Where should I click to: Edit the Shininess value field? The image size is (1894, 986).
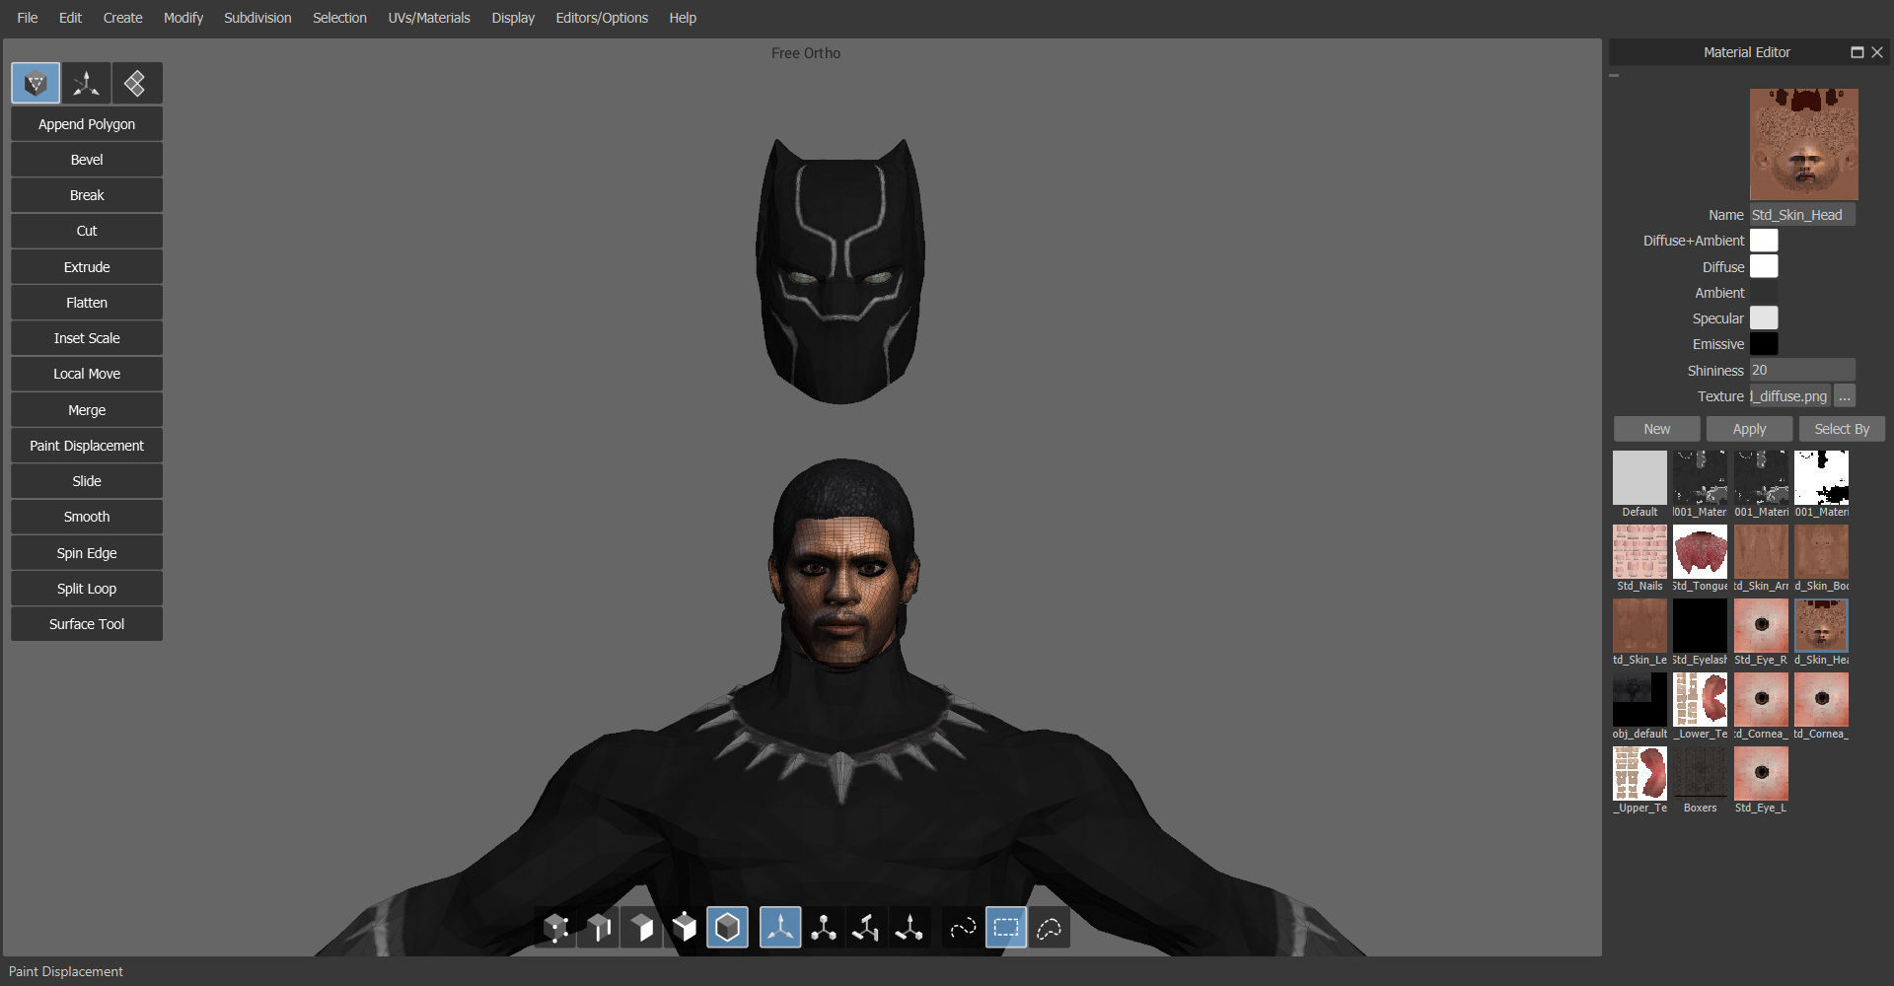(x=1802, y=371)
